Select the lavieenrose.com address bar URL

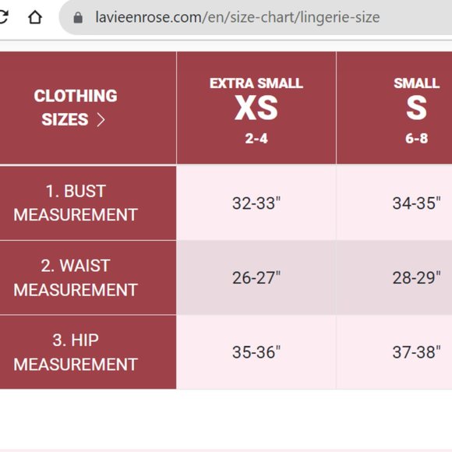(x=238, y=17)
